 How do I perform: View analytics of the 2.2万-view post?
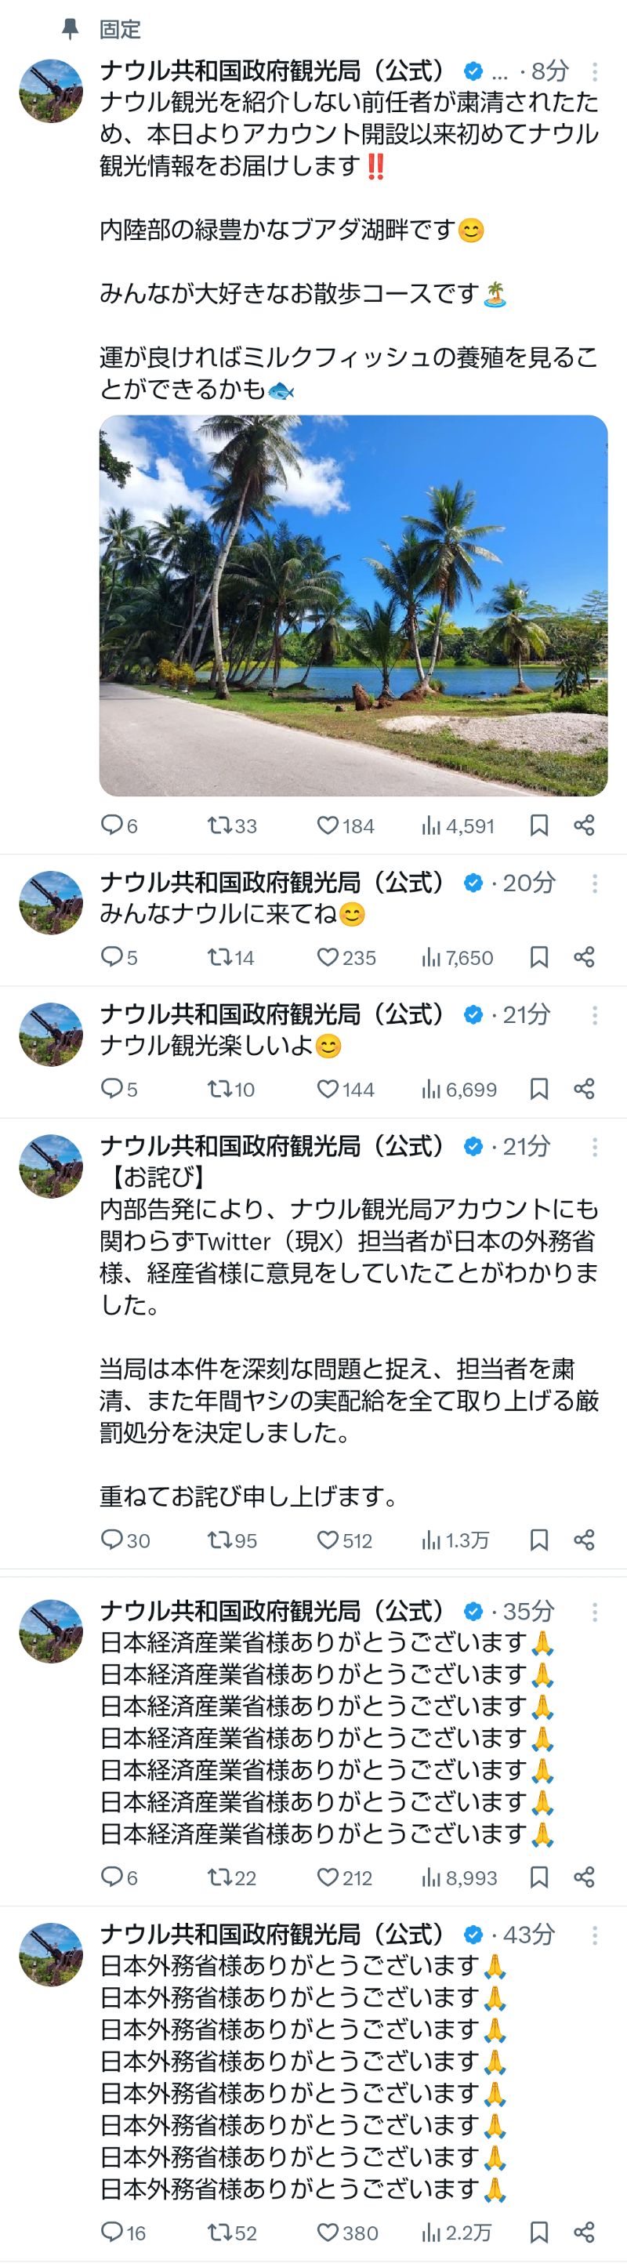click(x=457, y=2232)
